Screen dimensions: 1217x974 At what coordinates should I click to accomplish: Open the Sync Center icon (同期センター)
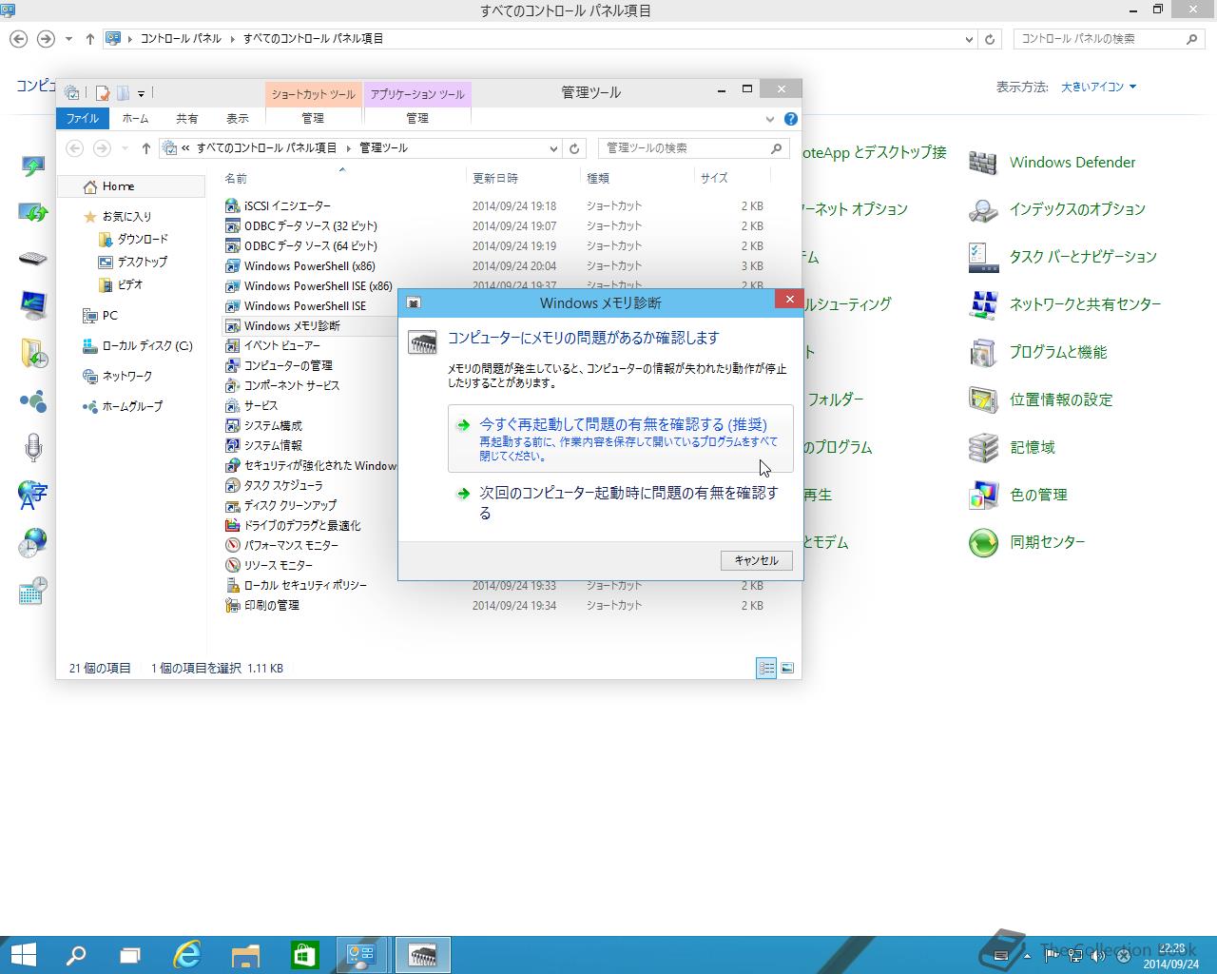tap(982, 542)
